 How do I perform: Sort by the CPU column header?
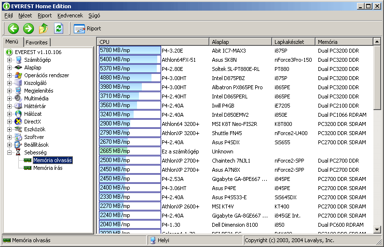pos(153,42)
